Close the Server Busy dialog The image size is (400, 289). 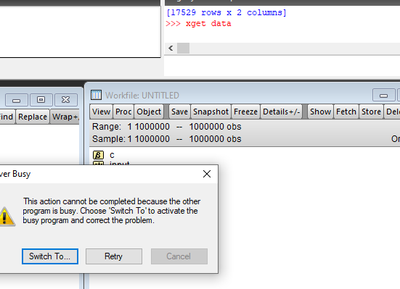coord(207,174)
